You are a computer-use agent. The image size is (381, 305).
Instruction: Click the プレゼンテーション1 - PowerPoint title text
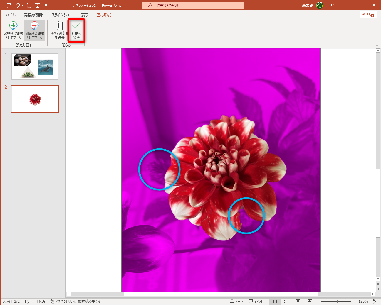[95, 5]
